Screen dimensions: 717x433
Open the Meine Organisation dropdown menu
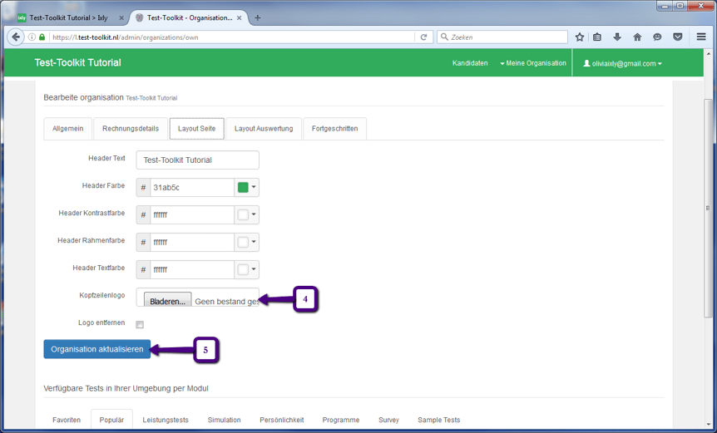(x=533, y=63)
